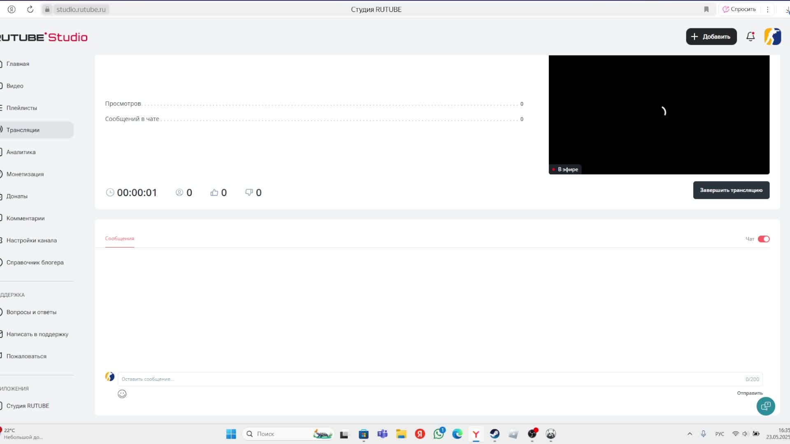Open Steam from taskbar

click(495, 434)
